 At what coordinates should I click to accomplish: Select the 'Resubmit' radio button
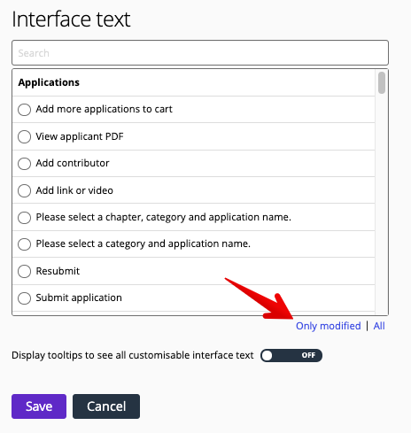tap(24, 271)
